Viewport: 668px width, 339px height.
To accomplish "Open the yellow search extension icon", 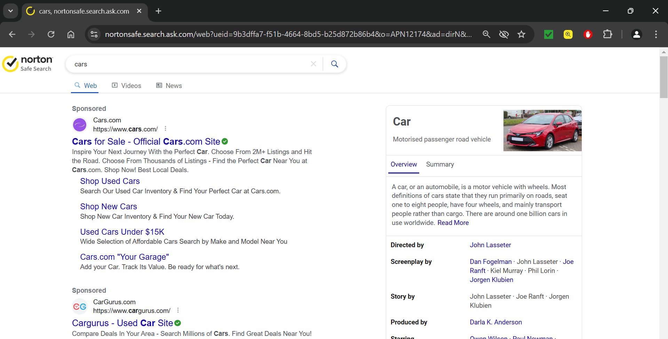I will click(568, 34).
